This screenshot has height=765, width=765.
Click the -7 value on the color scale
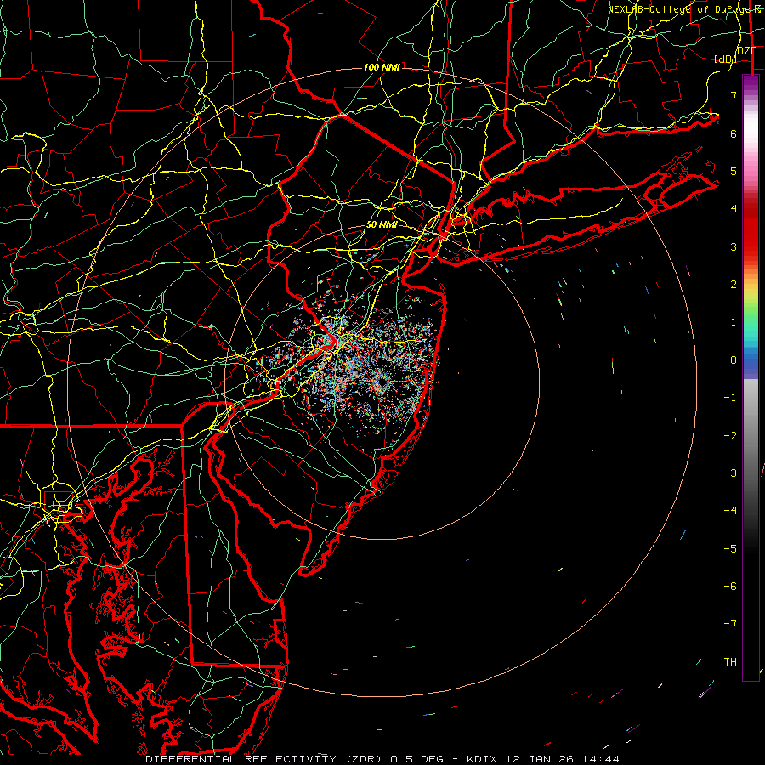coord(730,624)
